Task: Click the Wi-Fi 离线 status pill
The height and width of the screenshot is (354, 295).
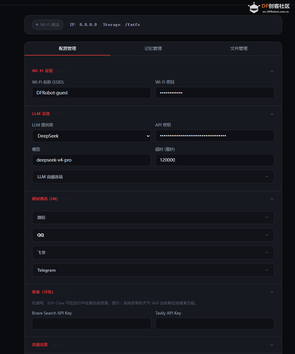Action: point(47,25)
